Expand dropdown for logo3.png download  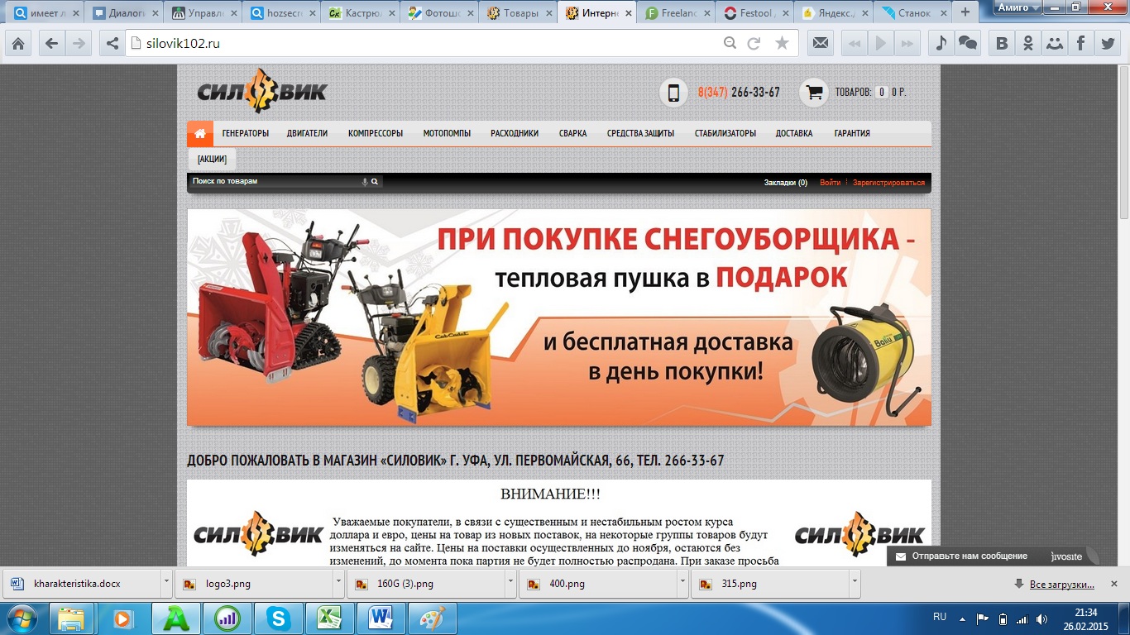(338, 584)
